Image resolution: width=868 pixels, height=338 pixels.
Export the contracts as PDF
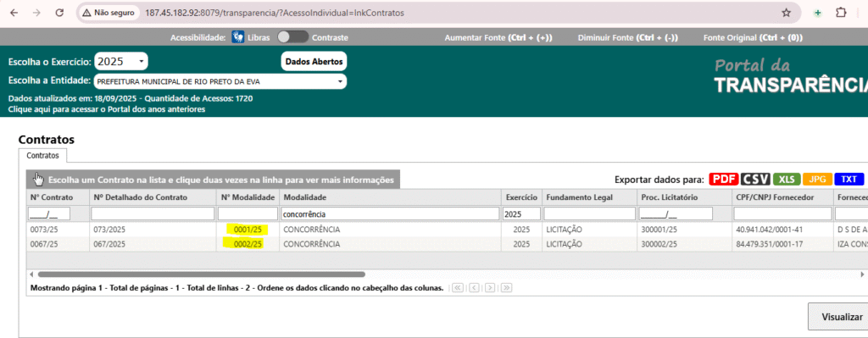pos(723,180)
